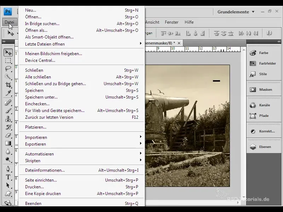Open the Fenster menu
This screenshot has height=212, width=283.
[x=172, y=22]
